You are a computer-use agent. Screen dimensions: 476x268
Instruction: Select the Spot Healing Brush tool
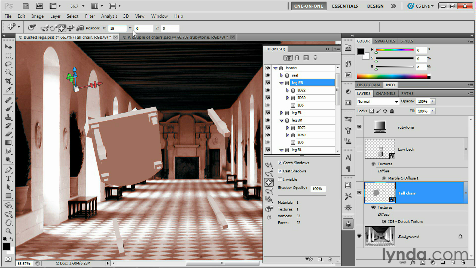pyautogui.click(x=8, y=100)
